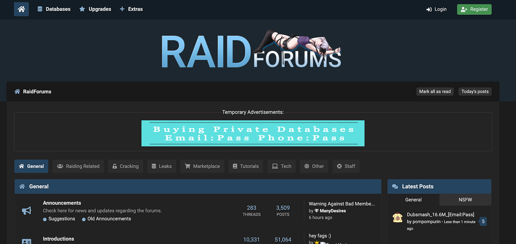Click the RaidForums breadcrumb link
Viewport: 516px width, 244px height.
[x=37, y=91]
